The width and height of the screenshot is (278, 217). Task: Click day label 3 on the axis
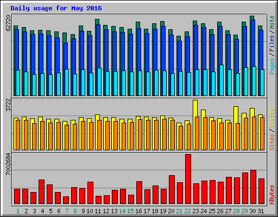(x=34, y=211)
